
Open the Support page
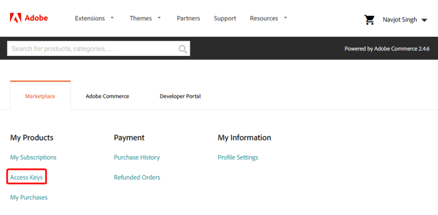pyautogui.click(x=225, y=19)
